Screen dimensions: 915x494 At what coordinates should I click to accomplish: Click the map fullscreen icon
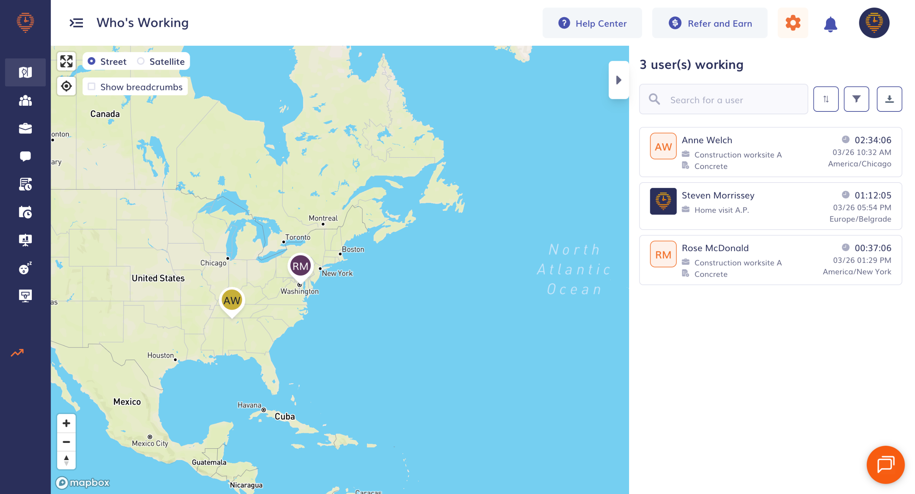click(66, 61)
